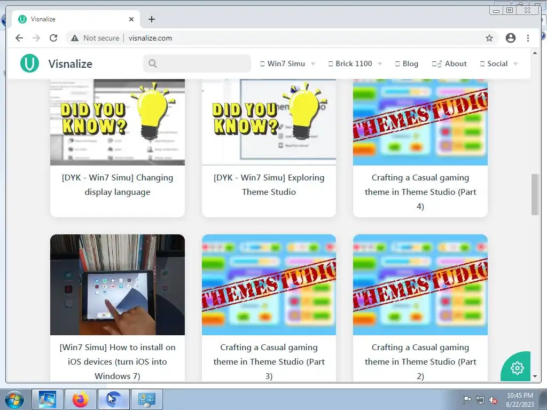The width and height of the screenshot is (547, 410).
Task: Click the address bar URL visnalize.com
Action: tap(150, 38)
